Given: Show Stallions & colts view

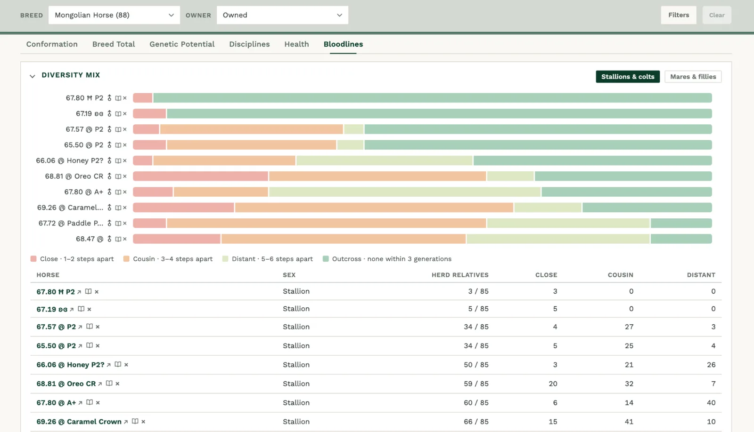Looking at the screenshot, I should [x=628, y=77].
